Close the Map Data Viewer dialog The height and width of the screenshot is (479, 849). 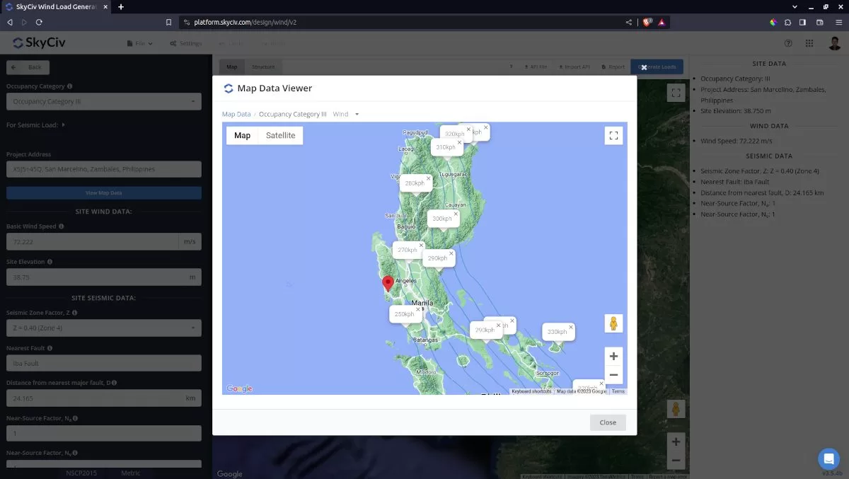[607, 422]
